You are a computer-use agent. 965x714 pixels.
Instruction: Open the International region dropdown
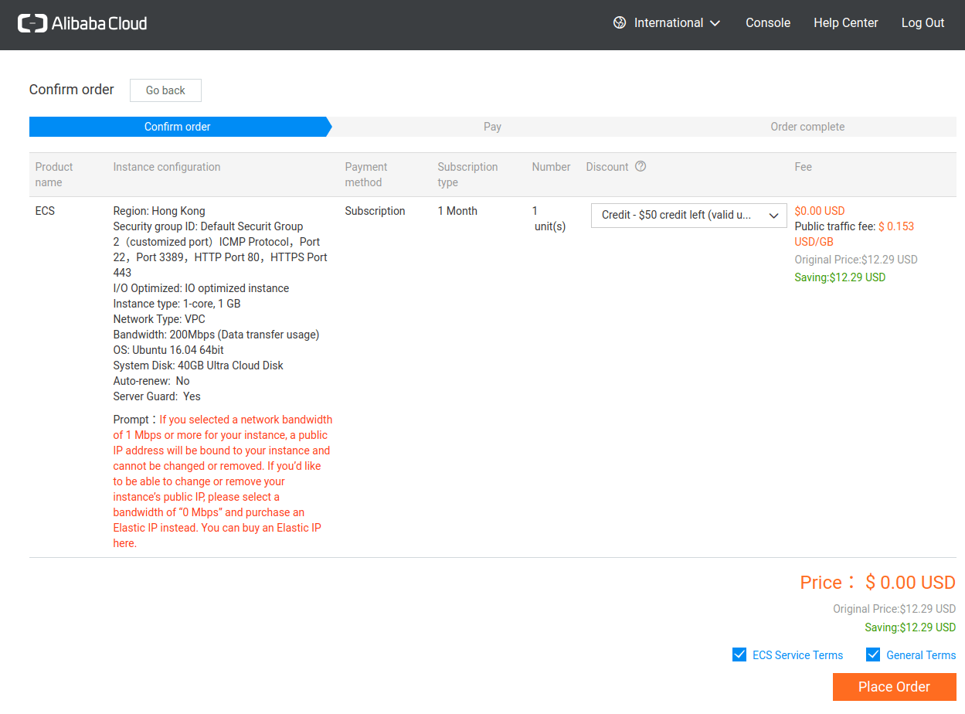[x=667, y=22]
